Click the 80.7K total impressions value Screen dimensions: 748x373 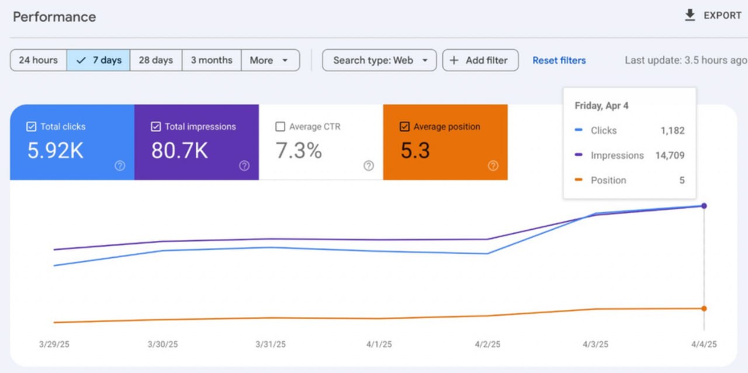pos(180,151)
